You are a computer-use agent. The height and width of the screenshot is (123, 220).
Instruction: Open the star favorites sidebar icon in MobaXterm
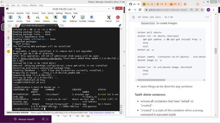[9, 31]
